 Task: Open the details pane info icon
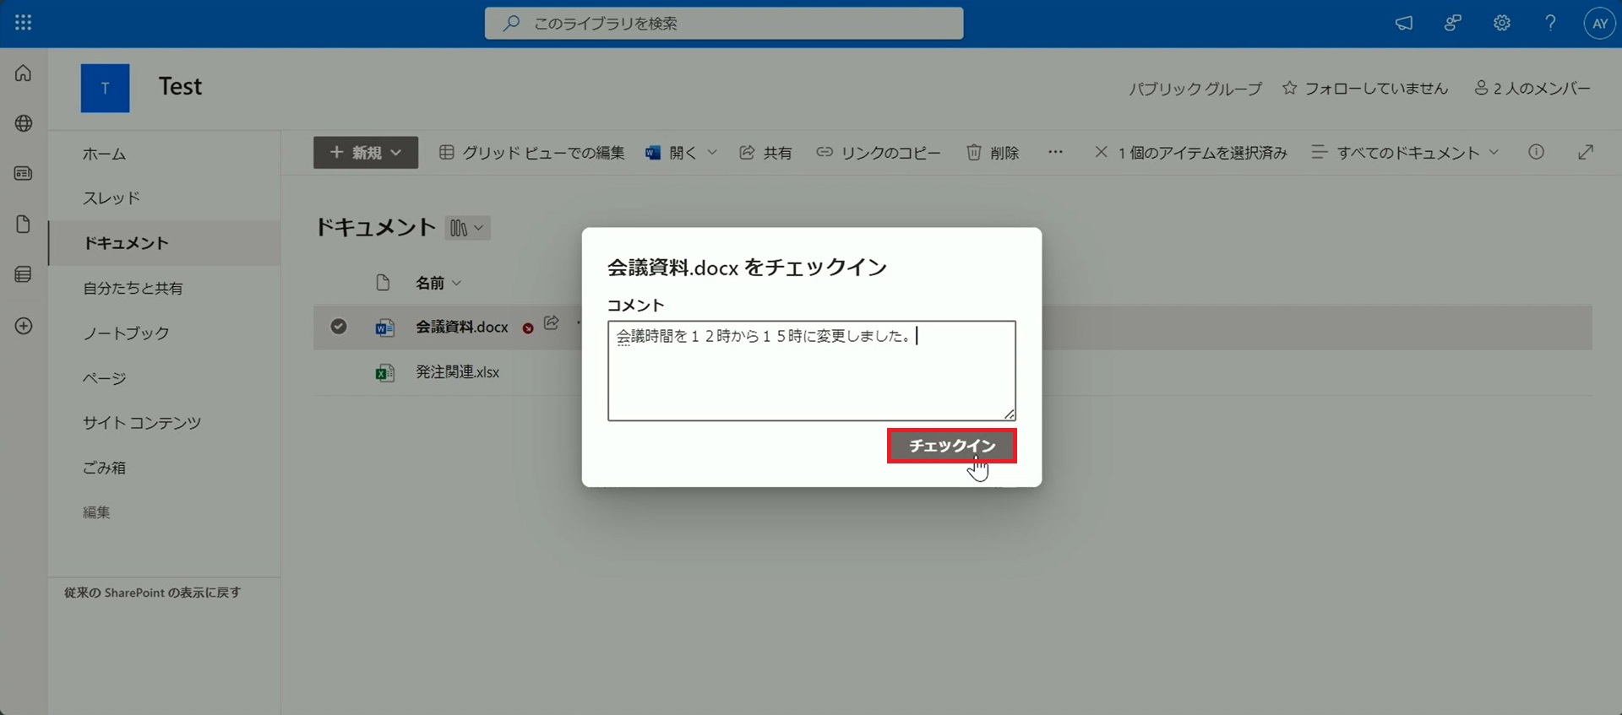point(1536,152)
